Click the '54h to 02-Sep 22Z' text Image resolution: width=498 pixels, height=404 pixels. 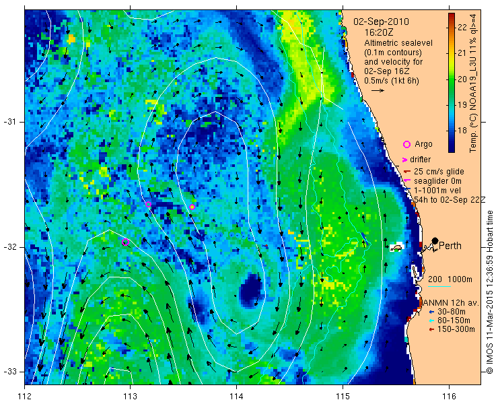[x=450, y=200]
